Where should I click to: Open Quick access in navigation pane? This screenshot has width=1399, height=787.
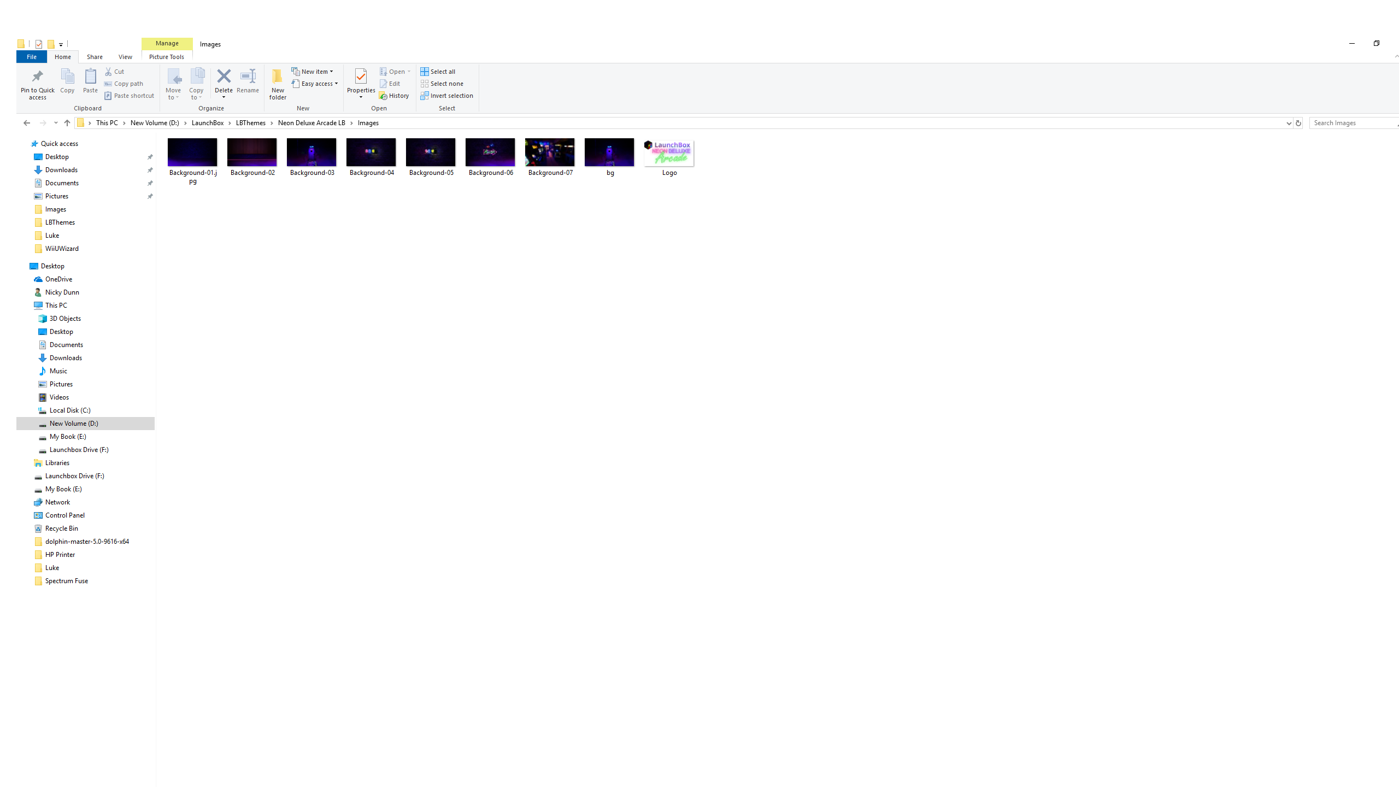click(59, 144)
